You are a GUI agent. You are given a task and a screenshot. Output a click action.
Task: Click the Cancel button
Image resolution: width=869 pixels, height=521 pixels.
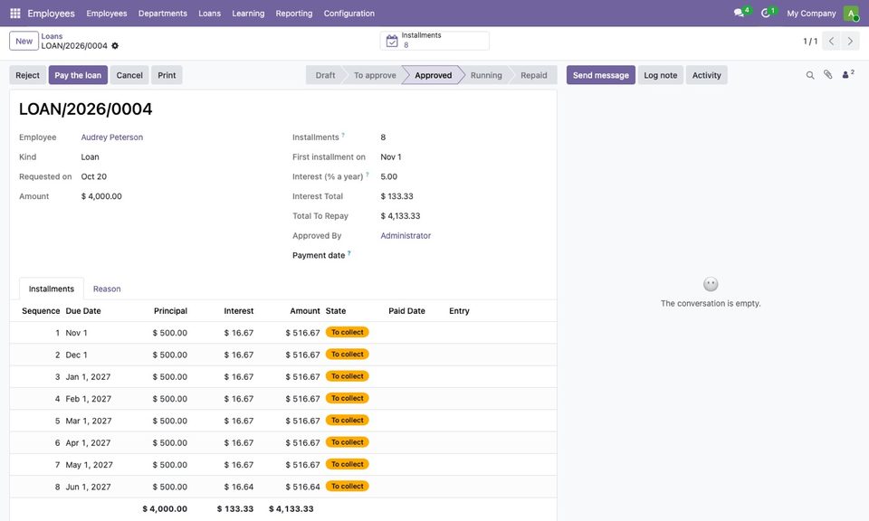129,75
